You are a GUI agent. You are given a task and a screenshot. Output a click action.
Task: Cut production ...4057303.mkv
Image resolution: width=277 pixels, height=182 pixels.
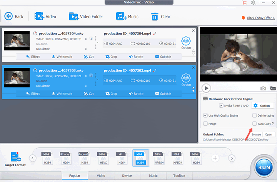point(89,94)
